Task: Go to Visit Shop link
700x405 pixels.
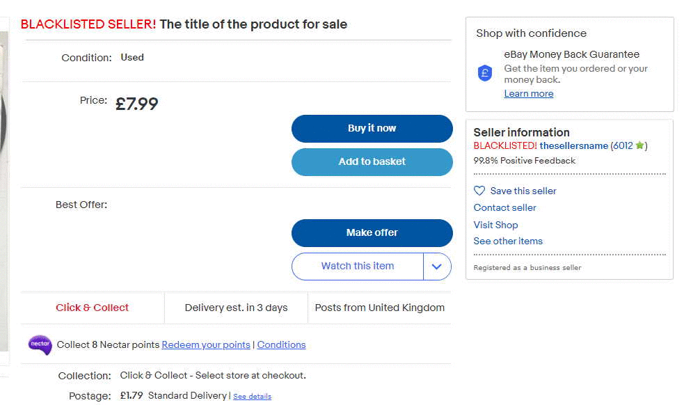Action: tap(495, 225)
